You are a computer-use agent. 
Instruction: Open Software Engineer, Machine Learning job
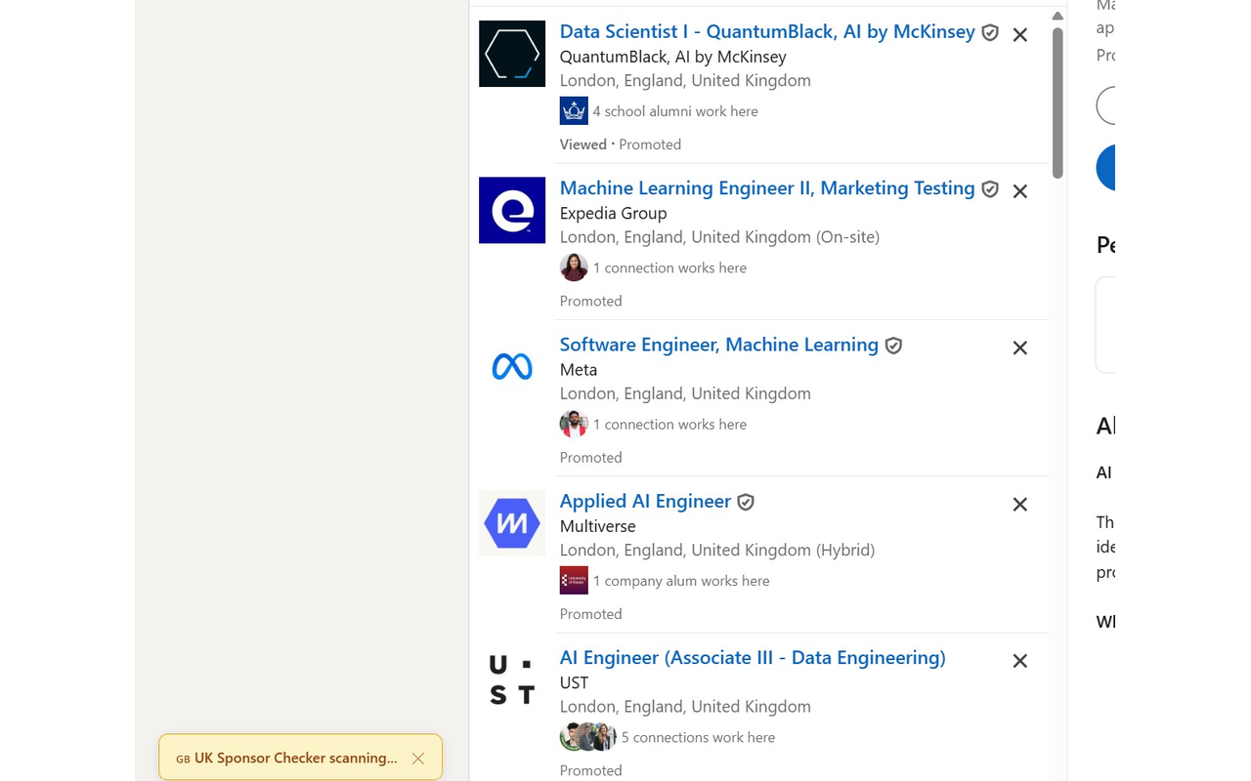pos(719,344)
